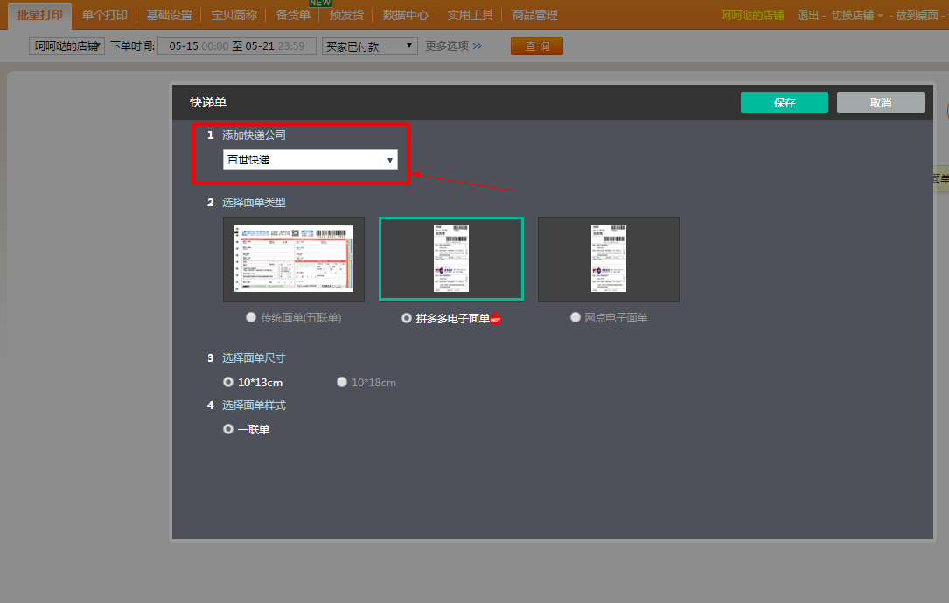Go to the 数据中心 tab
Viewport: 949px width, 603px height.
tap(406, 15)
